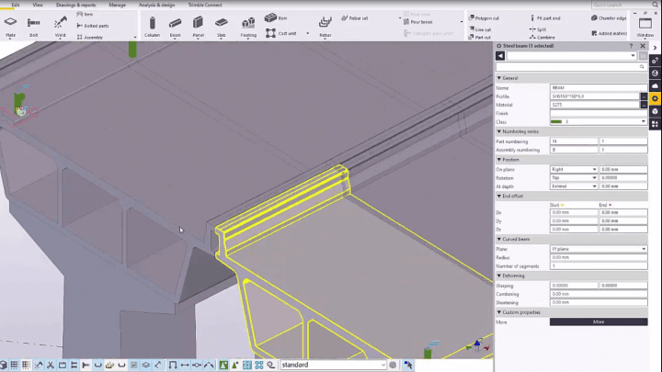Image resolution: width=662 pixels, height=372 pixels.
Task: Click the steel Column tool
Action: click(152, 27)
